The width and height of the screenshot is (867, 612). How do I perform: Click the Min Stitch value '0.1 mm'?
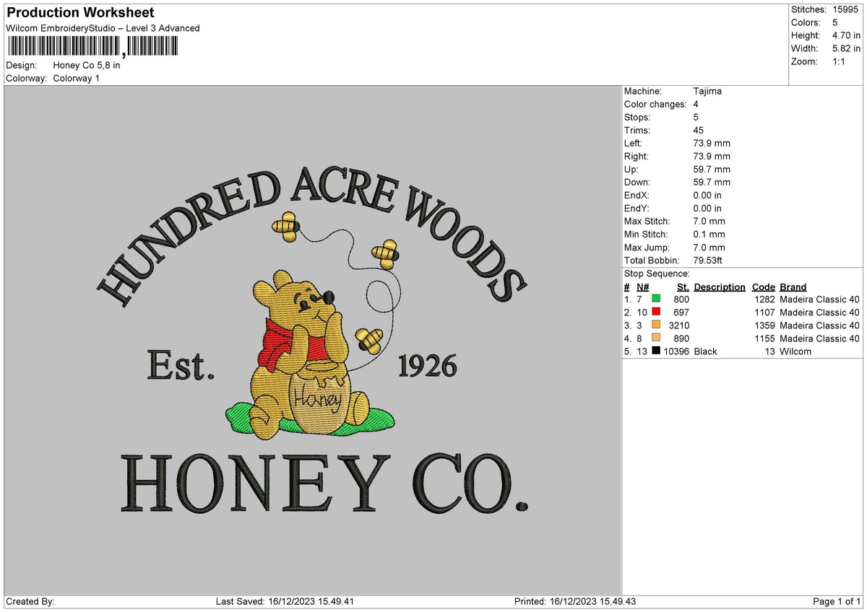point(709,234)
